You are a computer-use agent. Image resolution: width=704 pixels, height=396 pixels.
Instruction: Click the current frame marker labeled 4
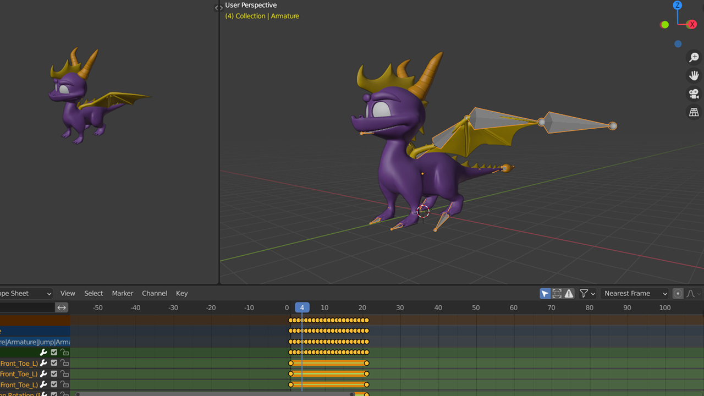coord(302,307)
